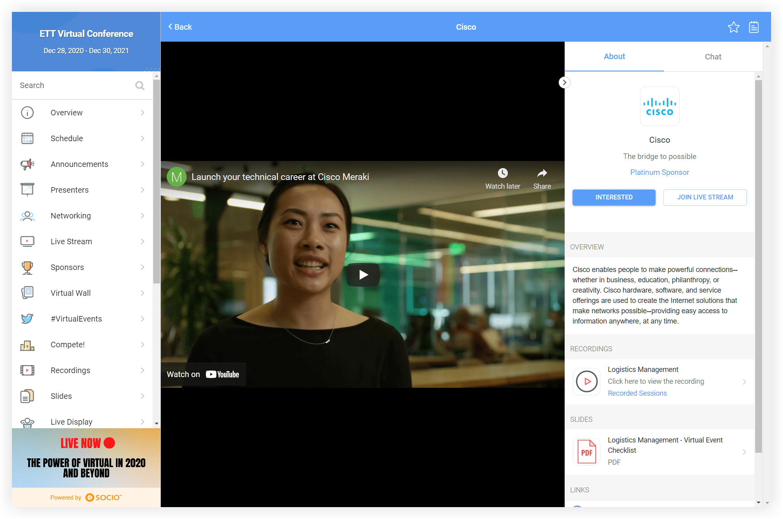Favorite Cisco with the star icon

(733, 27)
